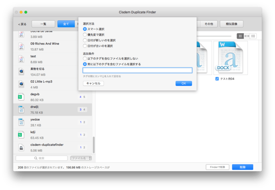Viewport: 275px width, 190px height.
Task: Click the 13.87 MB size text
Action: tap(37, 49)
